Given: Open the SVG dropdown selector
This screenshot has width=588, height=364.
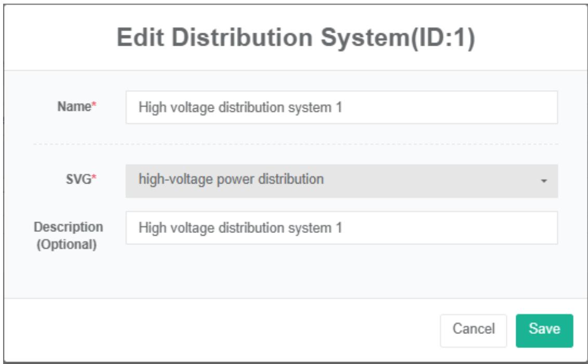Looking at the screenshot, I should pyautogui.click(x=341, y=181).
